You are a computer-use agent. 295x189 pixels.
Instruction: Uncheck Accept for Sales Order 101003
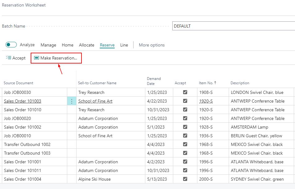coord(185,101)
